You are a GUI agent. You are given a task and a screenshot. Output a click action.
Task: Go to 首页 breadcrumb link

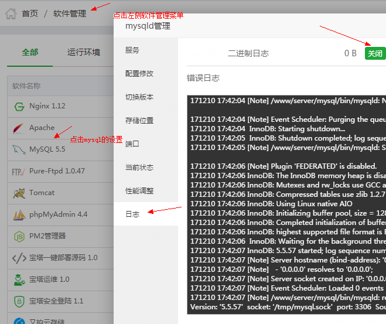[30, 13]
